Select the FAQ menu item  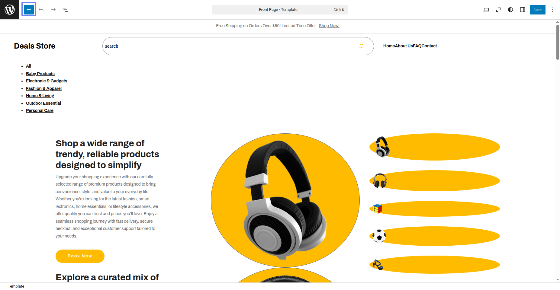(417, 46)
